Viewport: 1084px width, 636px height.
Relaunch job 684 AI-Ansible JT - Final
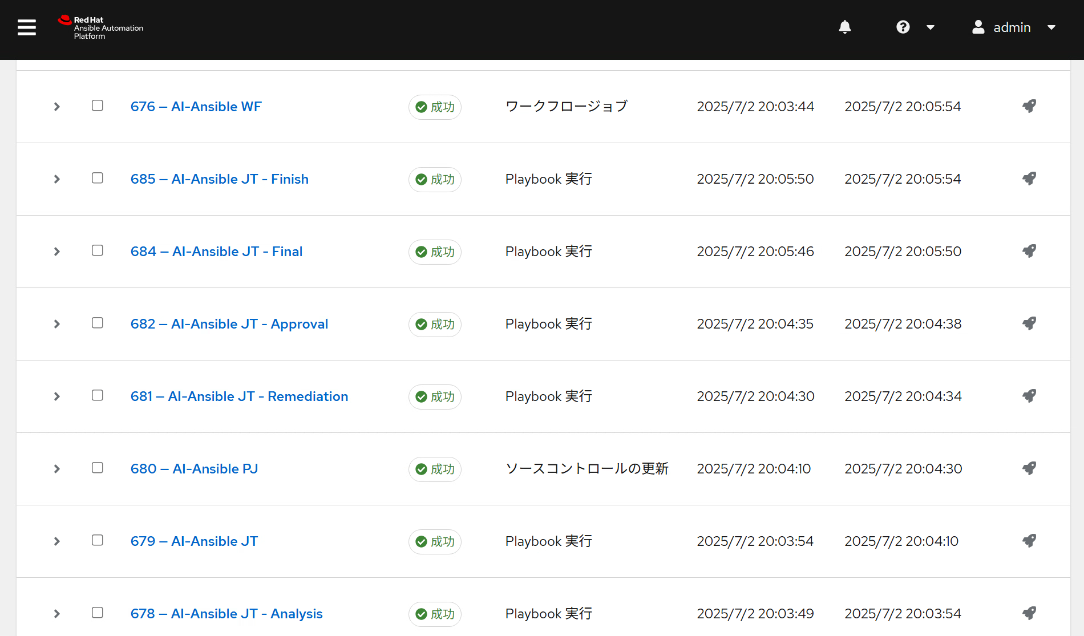pyautogui.click(x=1029, y=251)
